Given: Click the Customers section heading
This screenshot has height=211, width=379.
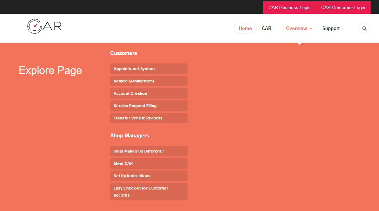Looking at the screenshot, I should tap(124, 53).
